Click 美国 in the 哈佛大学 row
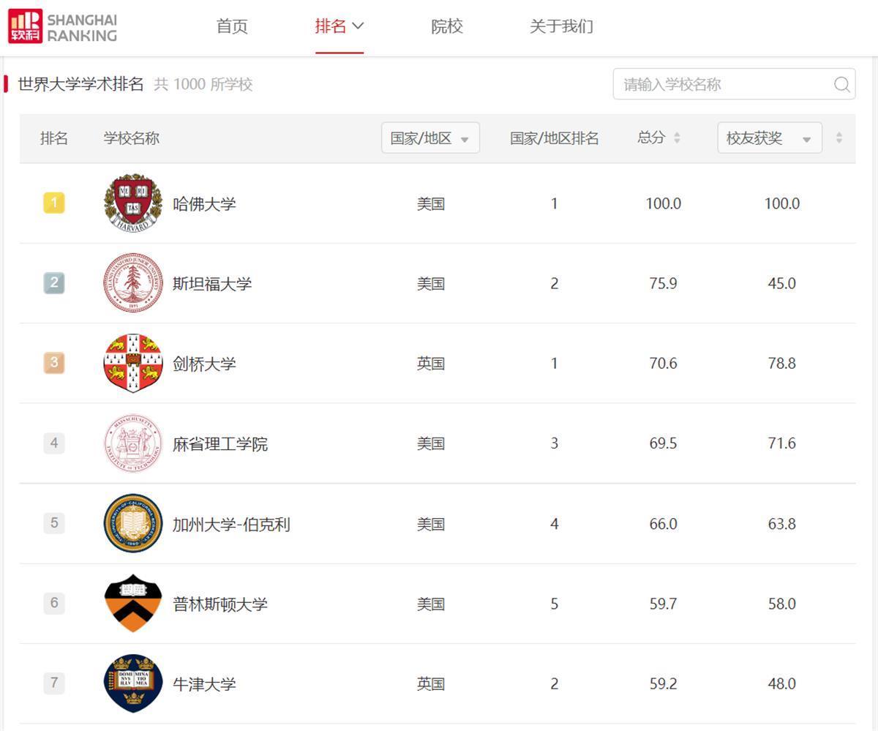This screenshot has height=731, width=878. (431, 203)
